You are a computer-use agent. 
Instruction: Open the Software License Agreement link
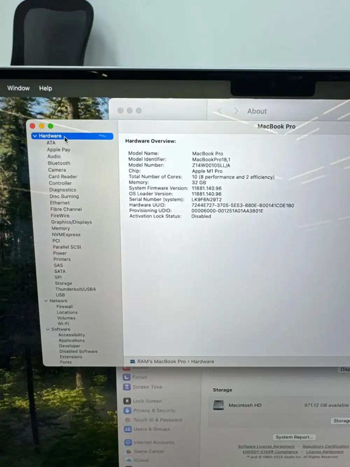point(266,446)
